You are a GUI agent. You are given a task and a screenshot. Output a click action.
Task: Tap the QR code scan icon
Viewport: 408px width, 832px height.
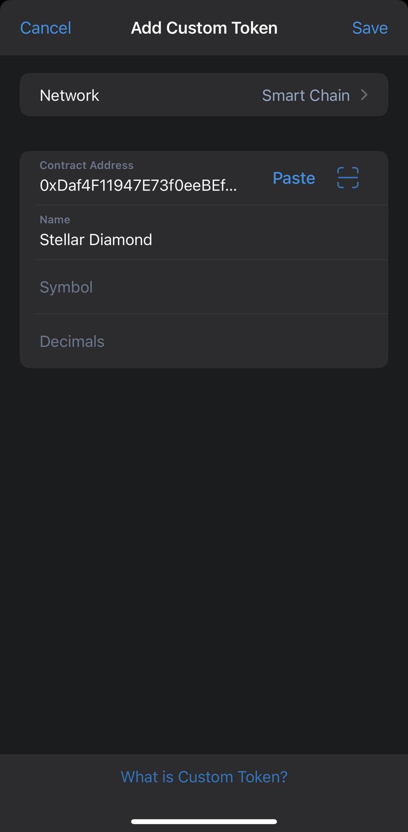[x=348, y=178]
